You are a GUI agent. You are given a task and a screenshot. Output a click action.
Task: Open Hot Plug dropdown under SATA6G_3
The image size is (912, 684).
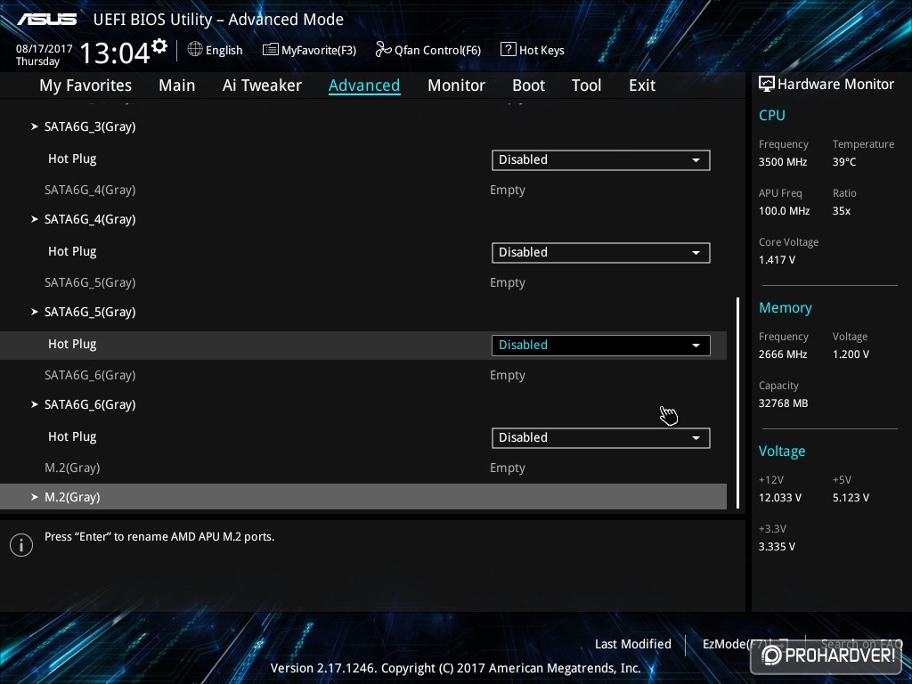click(601, 160)
